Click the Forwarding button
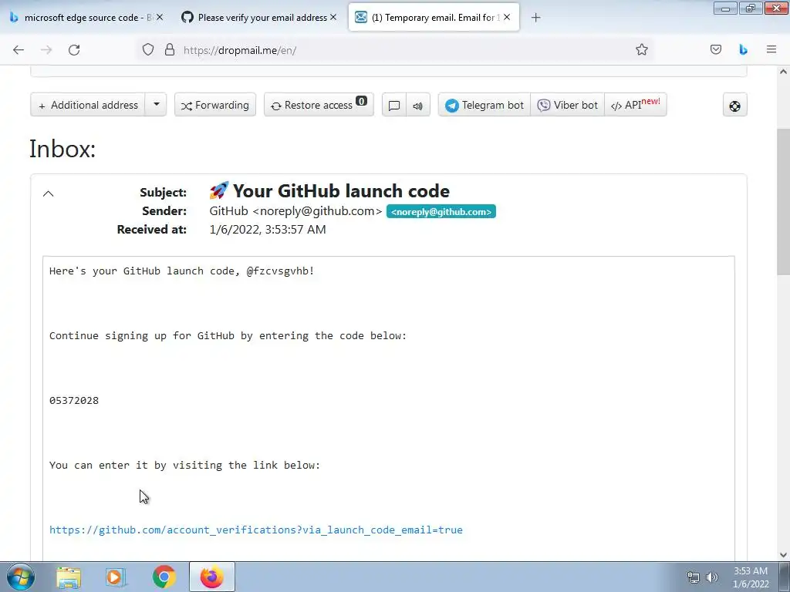Image resolution: width=790 pixels, height=592 pixels. 215,105
